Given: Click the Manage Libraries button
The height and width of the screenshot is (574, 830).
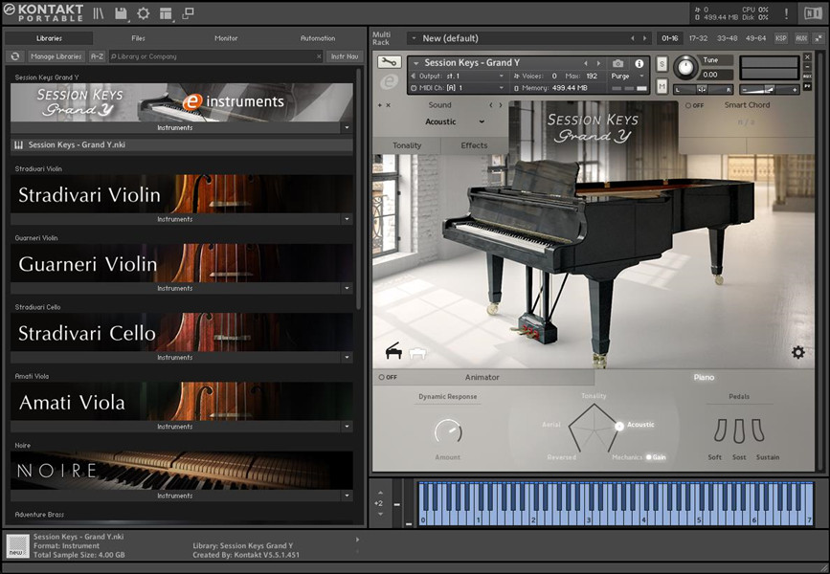Looking at the screenshot, I should [x=56, y=56].
